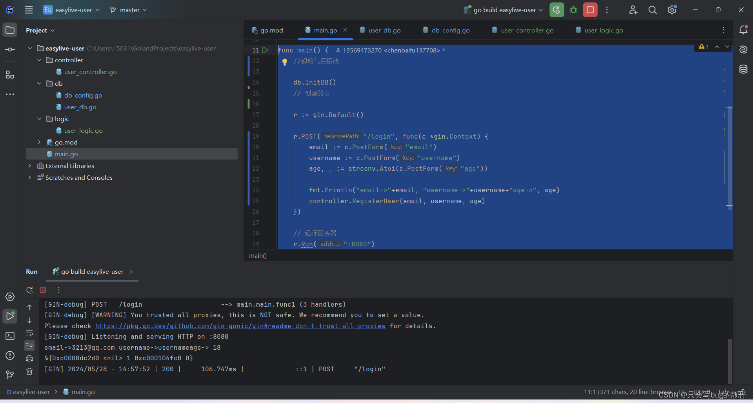753x403 pixels.
Task: Open AI Assistant spiral icon
Action: click(x=743, y=49)
